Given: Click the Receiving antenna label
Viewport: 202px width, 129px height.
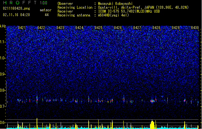Looking at the screenshot, I should [74, 15].
